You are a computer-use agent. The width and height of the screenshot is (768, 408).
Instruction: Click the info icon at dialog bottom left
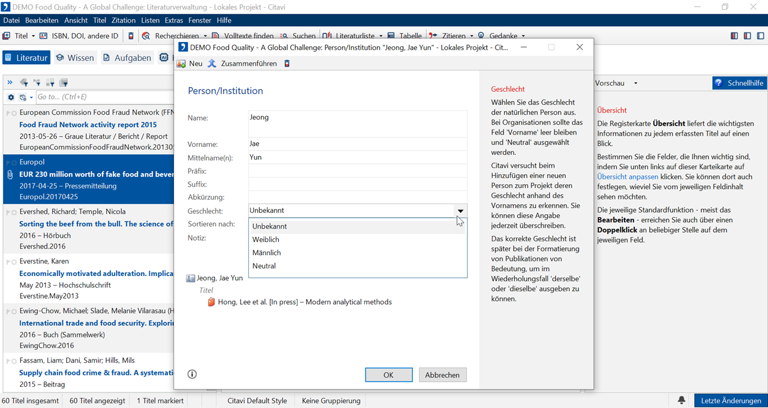[x=192, y=374]
